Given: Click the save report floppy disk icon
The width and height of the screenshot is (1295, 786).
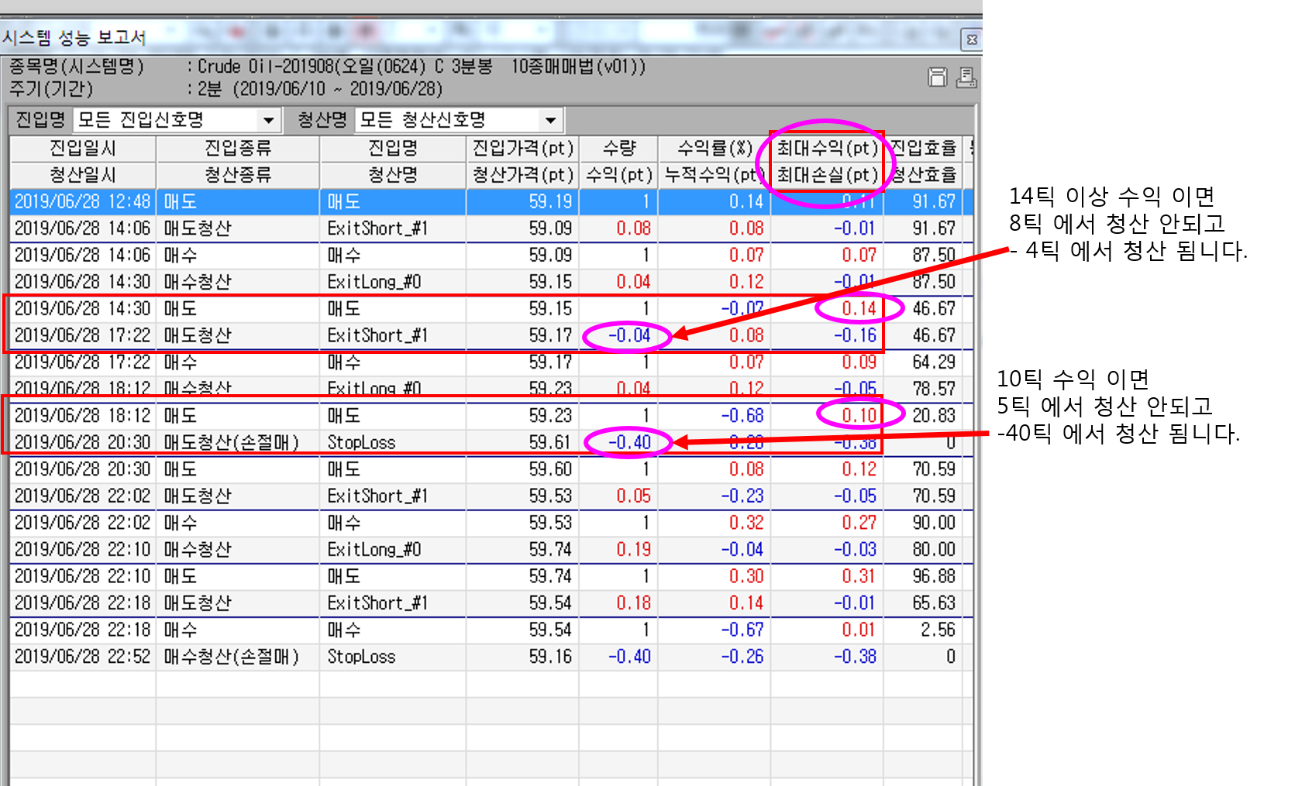Looking at the screenshot, I should click(937, 77).
